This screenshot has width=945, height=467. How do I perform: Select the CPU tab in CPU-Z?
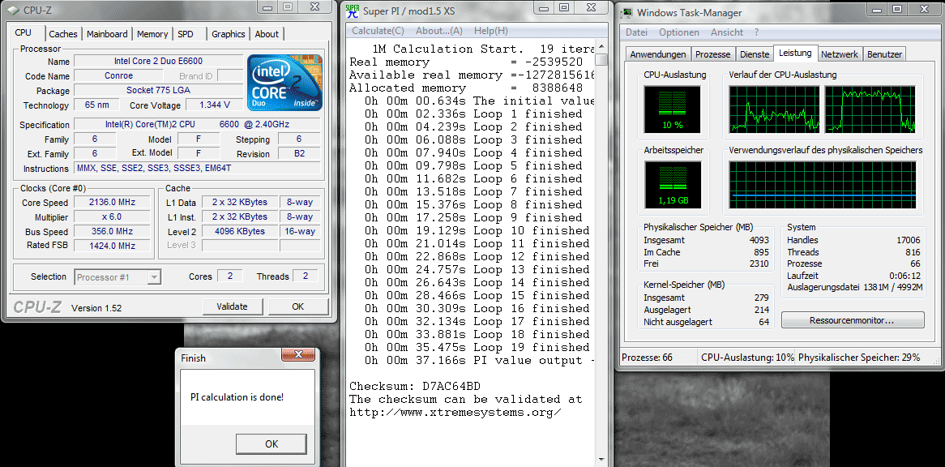[x=24, y=32]
